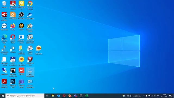This screenshot has width=174, height=98.
Task: Switch to Outlook in the taskbar
Action: tap(58, 96)
